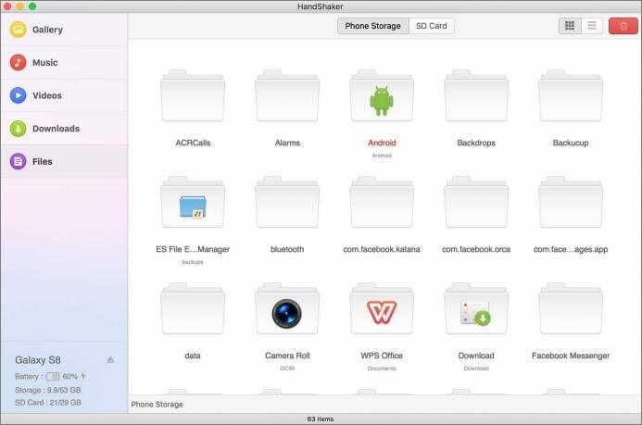Click the Gallery sidebar label
Screen dimensions: 642x425
point(47,30)
